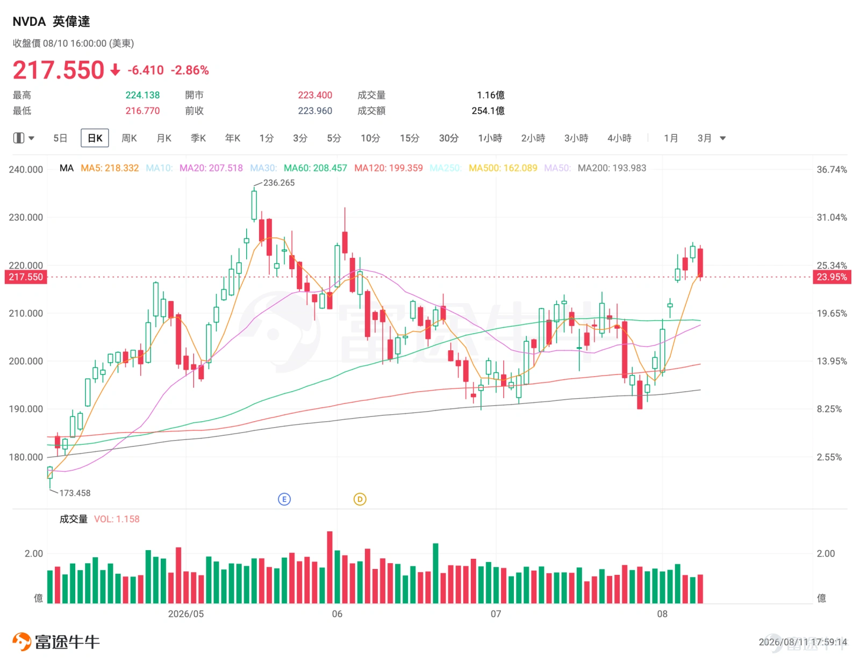
Task: Choose the 15分 interval
Action: pyautogui.click(x=410, y=138)
